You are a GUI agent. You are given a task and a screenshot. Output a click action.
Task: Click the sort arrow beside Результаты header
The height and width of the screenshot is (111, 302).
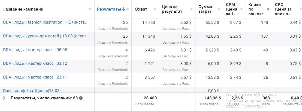[123, 9]
